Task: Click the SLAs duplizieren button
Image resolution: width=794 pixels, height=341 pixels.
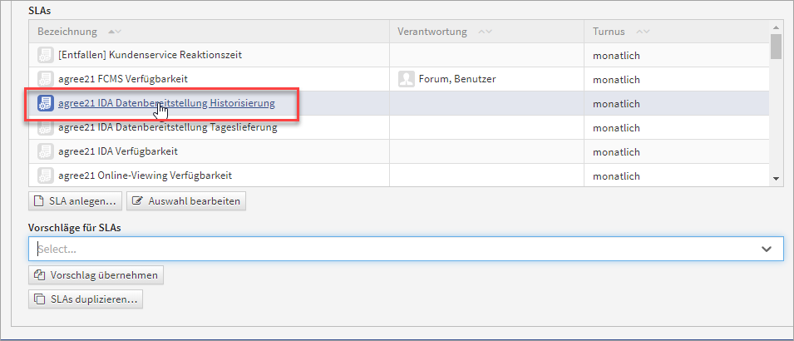Action: click(x=86, y=299)
